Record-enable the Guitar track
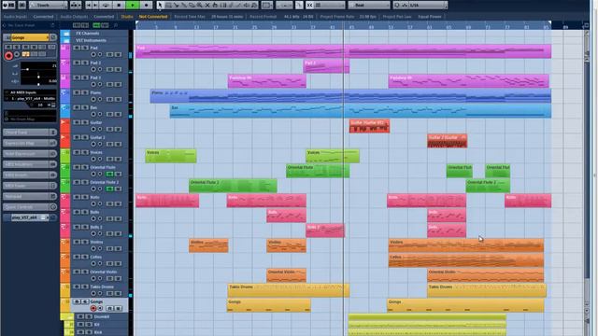 [93, 129]
